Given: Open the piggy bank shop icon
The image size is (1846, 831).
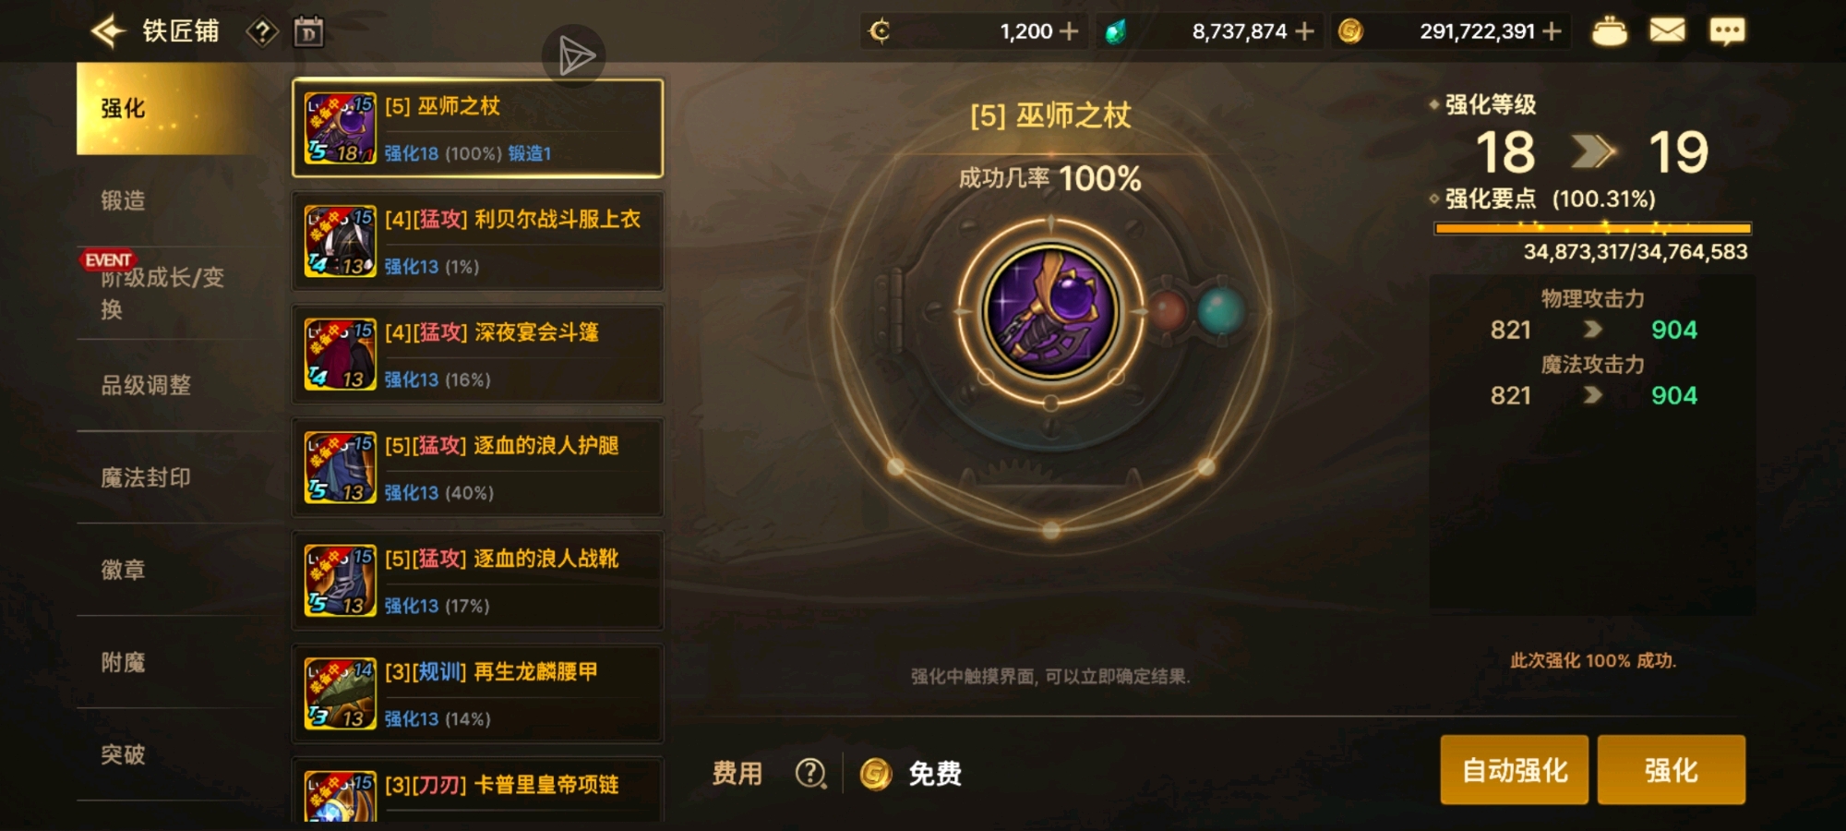Looking at the screenshot, I should click(x=1610, y=31).
